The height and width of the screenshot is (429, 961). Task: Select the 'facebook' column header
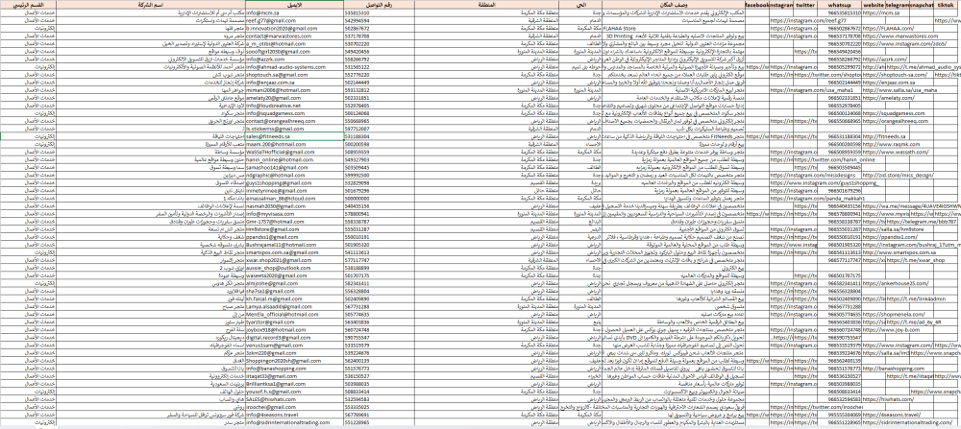pos(757,4)
